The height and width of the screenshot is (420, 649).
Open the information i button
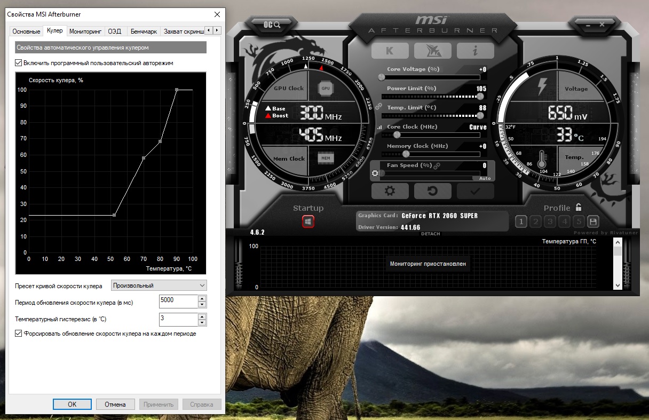(475, 51)
